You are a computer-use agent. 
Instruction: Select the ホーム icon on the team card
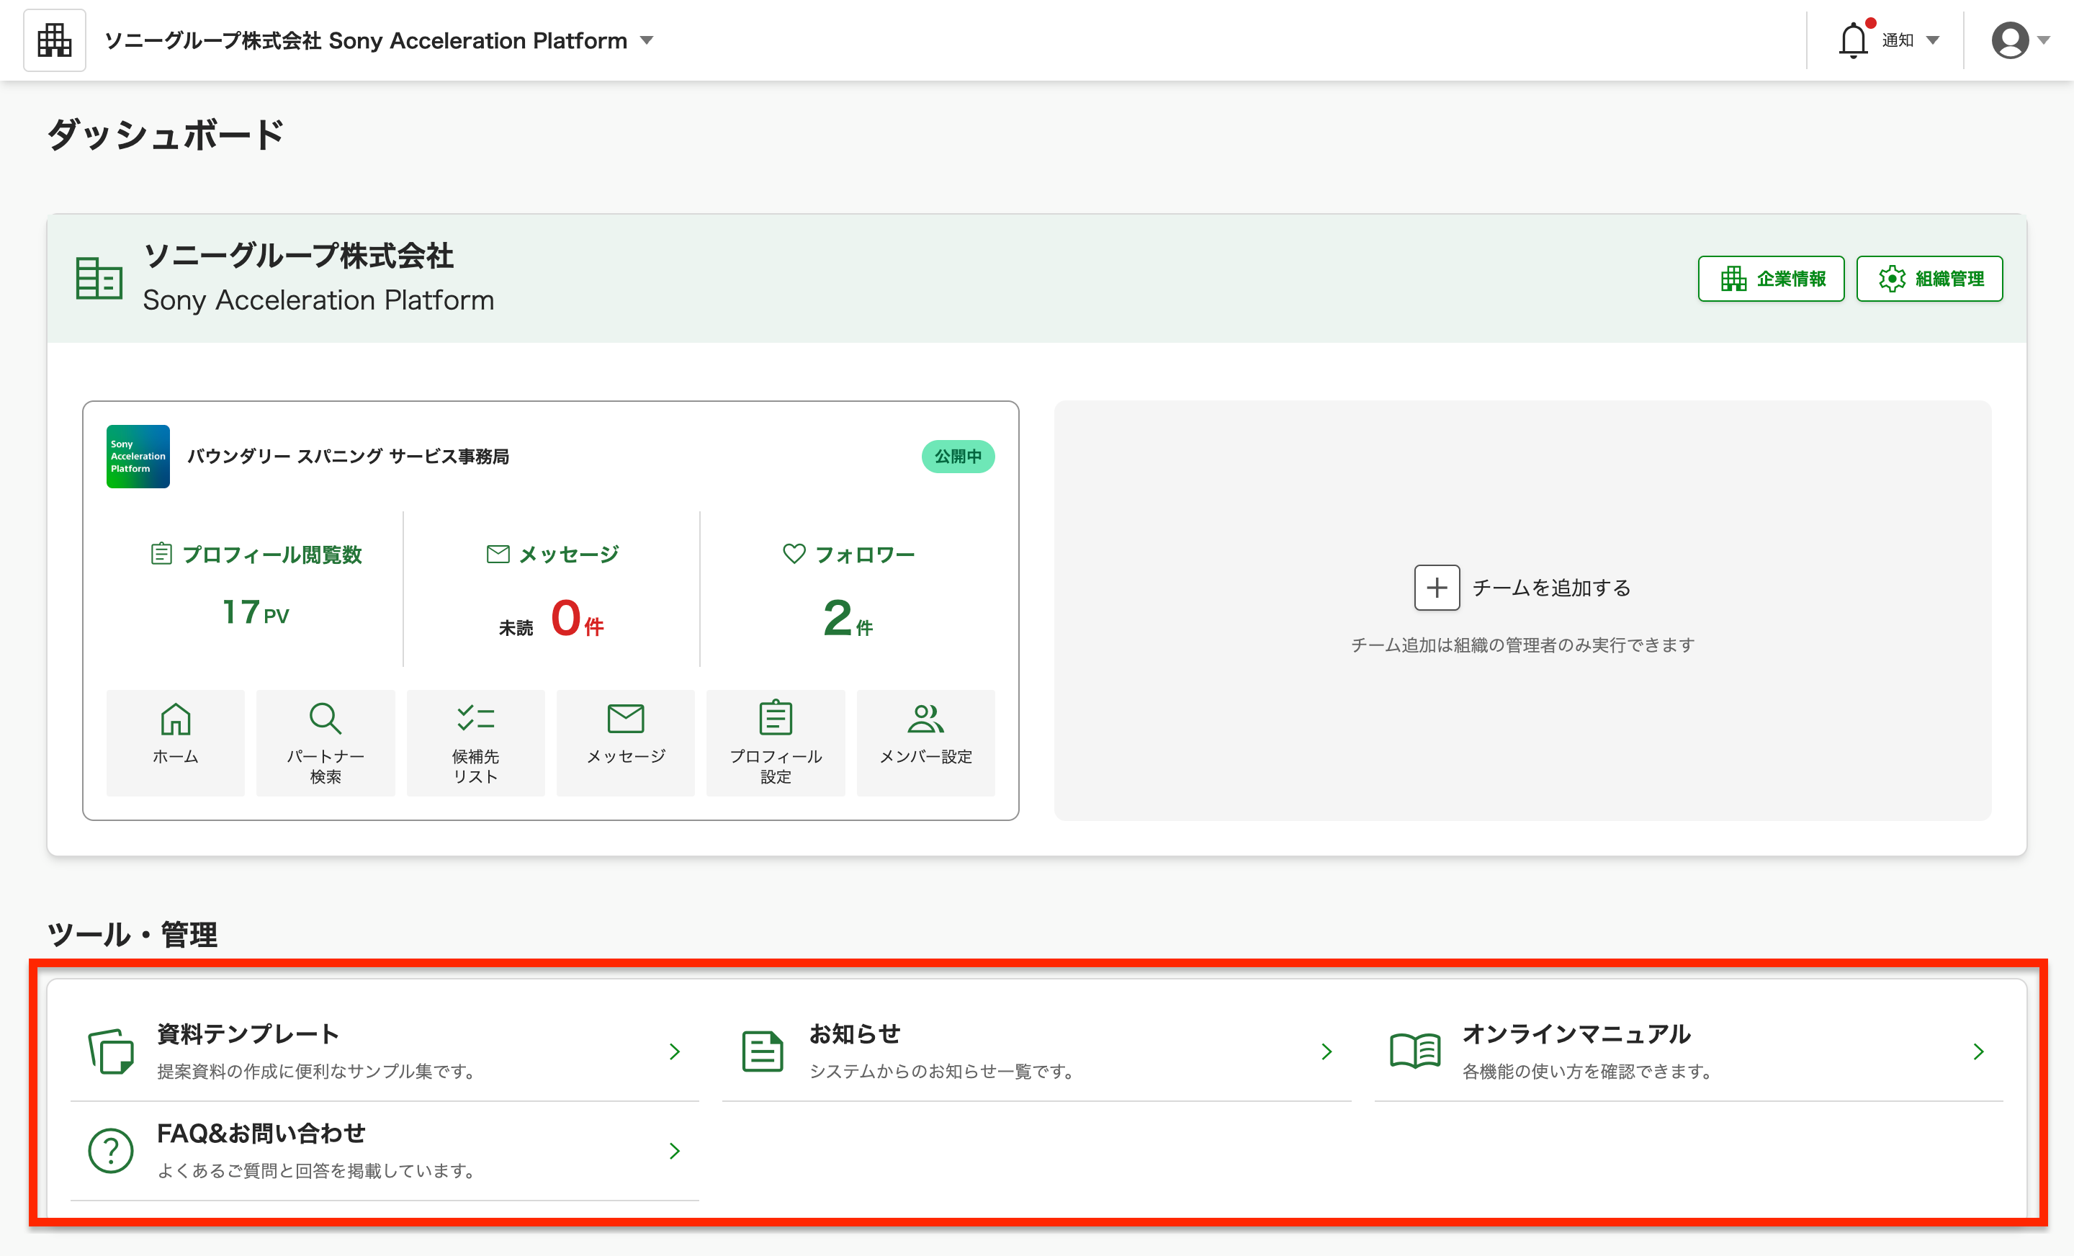click(x=175, y=719)
